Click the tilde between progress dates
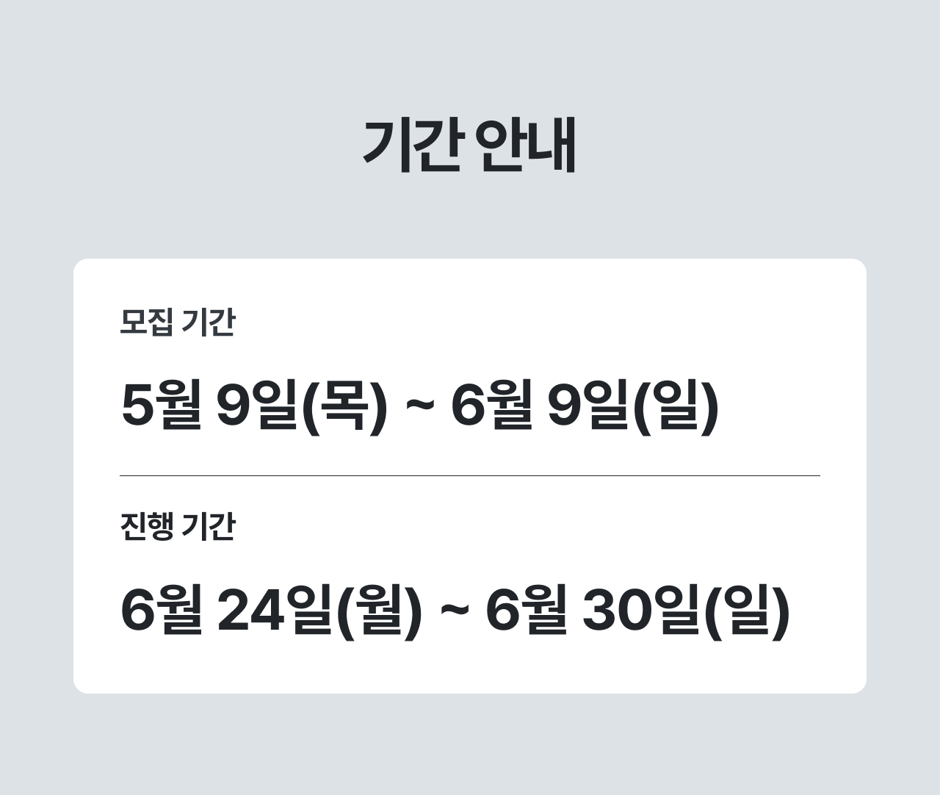Screen dimensions: 940x795 [455, 611]
